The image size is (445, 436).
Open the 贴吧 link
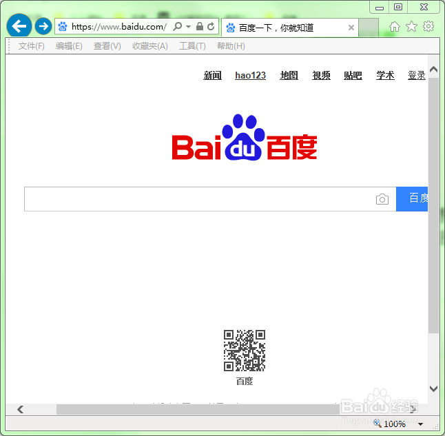(x=353, y=76)
